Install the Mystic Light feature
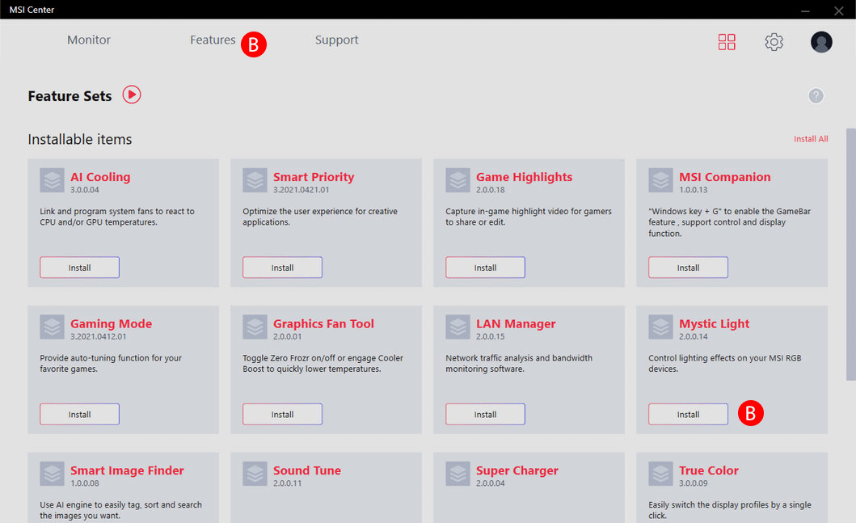Screen dimensions: 856x523 pos(688,415)
